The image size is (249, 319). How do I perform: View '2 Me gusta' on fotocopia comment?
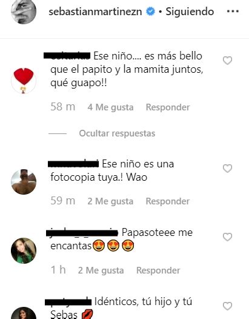110,201
